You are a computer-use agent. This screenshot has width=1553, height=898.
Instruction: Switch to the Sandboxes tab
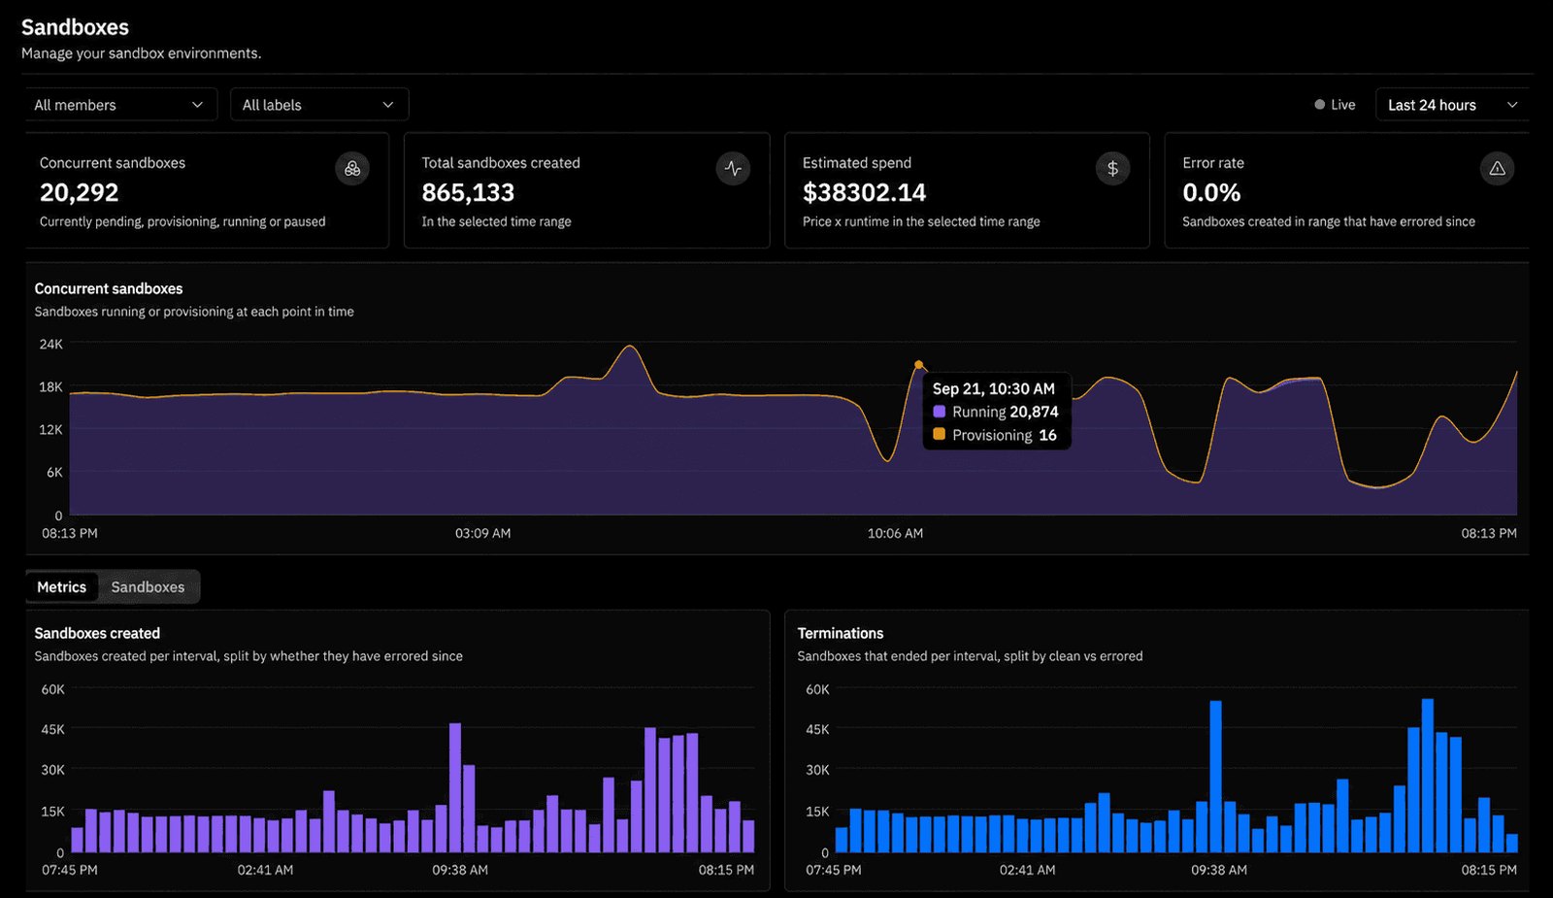pos(148,587)
